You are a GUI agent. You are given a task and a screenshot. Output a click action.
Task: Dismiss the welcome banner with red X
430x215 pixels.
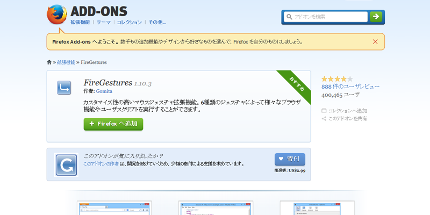point(375,42)
